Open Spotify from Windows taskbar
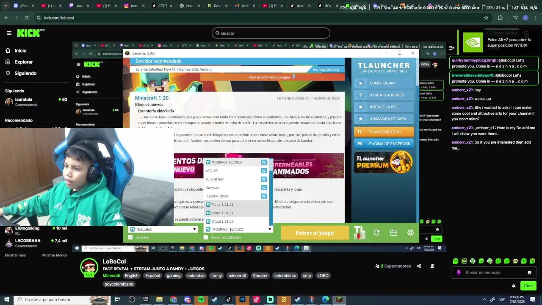This screenshot has width=542, height=305. click(201, 299)
